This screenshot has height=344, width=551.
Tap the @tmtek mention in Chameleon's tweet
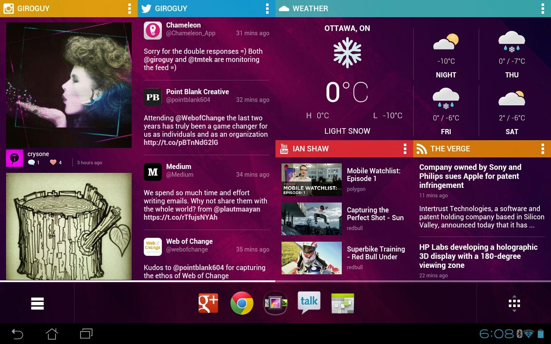[x=201, y=59]
